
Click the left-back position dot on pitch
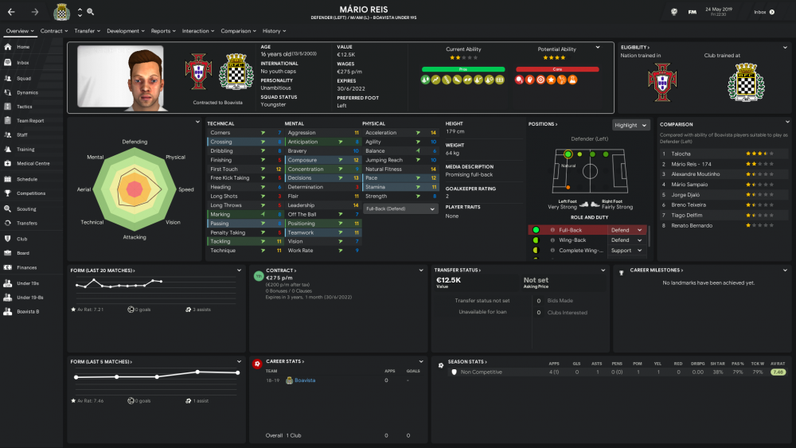(x=568, y=154)
